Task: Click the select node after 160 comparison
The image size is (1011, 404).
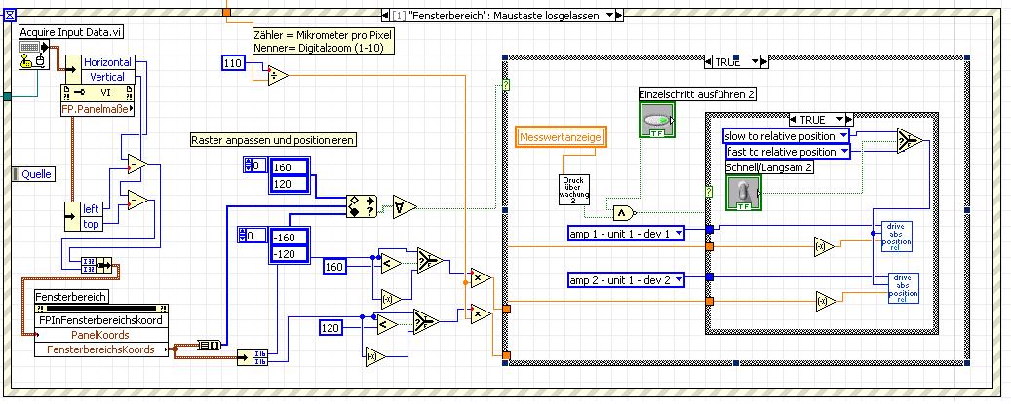Action: [x=429, y=260]
